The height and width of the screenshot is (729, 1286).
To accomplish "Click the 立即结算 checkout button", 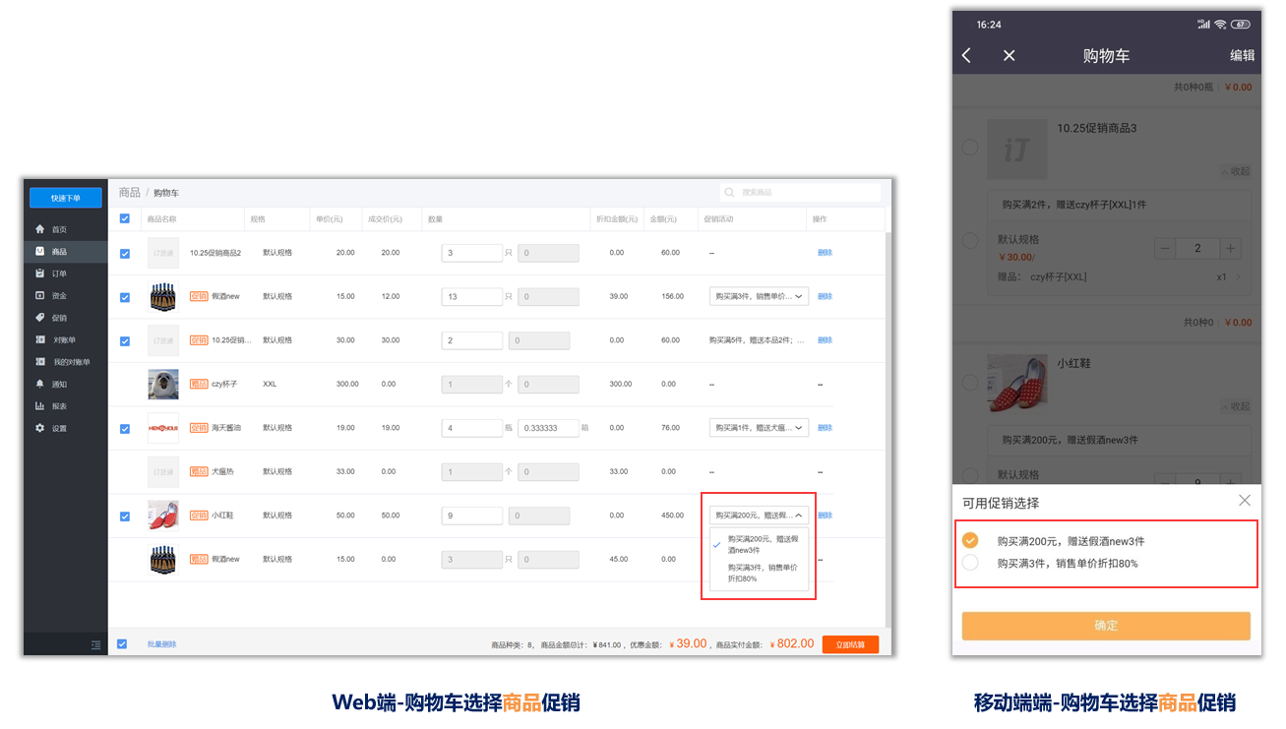I will [850, 644].
